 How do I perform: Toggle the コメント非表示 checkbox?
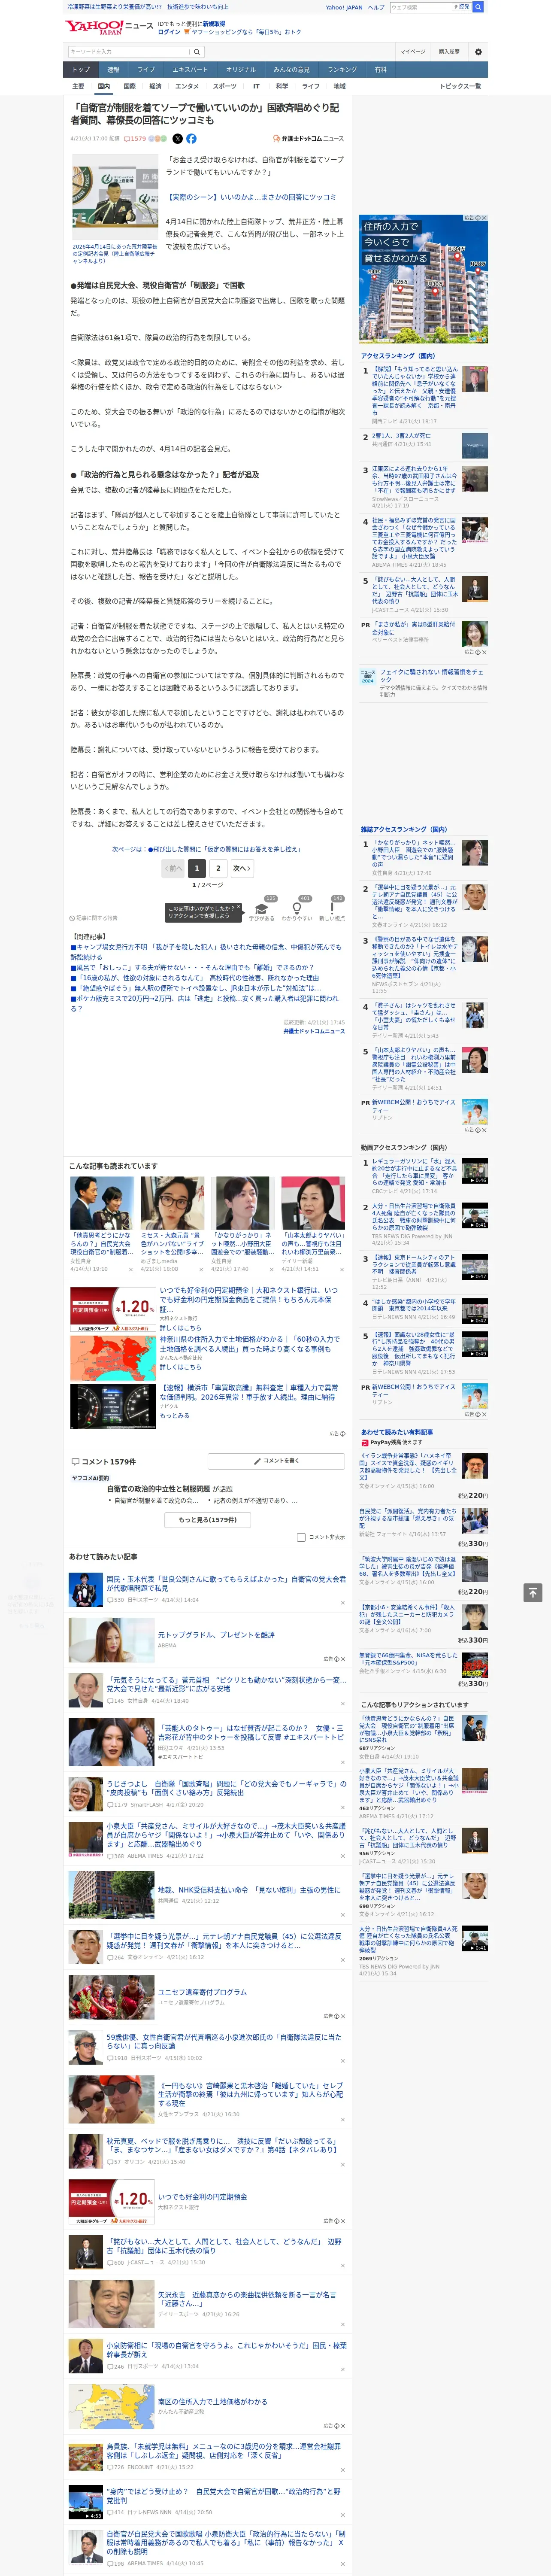click(301, 1537)
